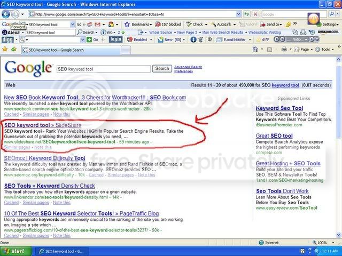Click the digg login button
Image resolution: width=342 pixels, height=256 pixels.
(115, 39)
